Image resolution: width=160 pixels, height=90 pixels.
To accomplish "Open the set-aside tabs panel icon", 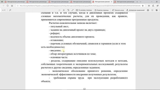I will (x=2, y=2).
